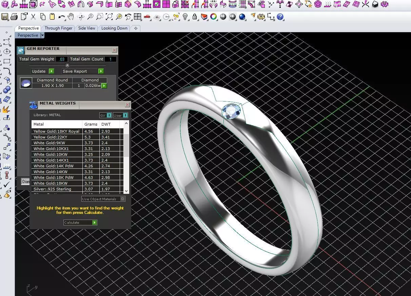Click the blue sphere Render icon

tap(242, 17)
